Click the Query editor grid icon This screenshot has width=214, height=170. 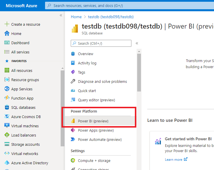[73, 100]
